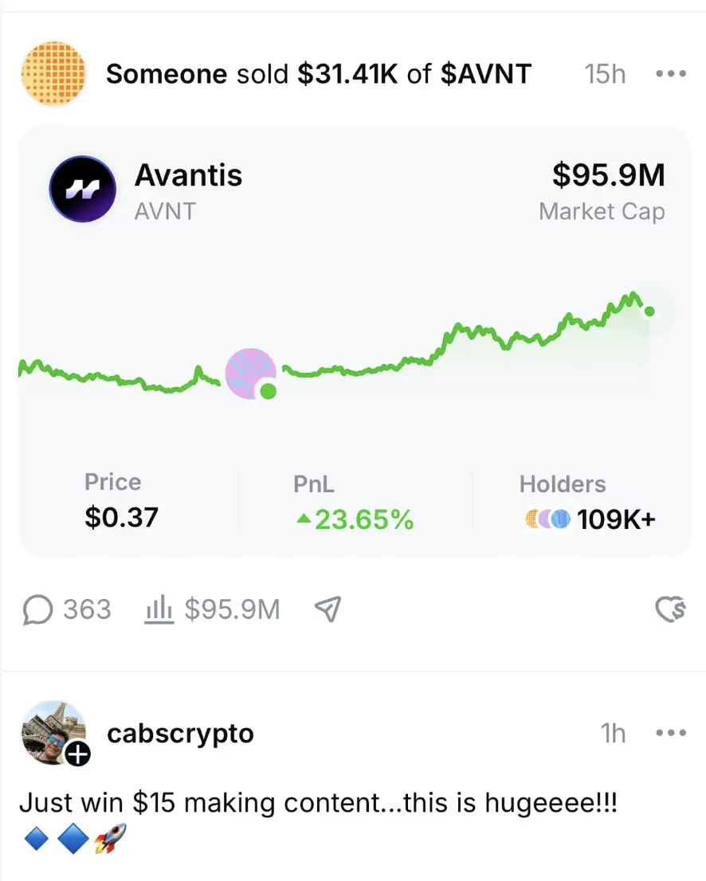Screen dimensions: 706x881
Task: Click the Avantis token logo
Action: (x=83, y=189)
